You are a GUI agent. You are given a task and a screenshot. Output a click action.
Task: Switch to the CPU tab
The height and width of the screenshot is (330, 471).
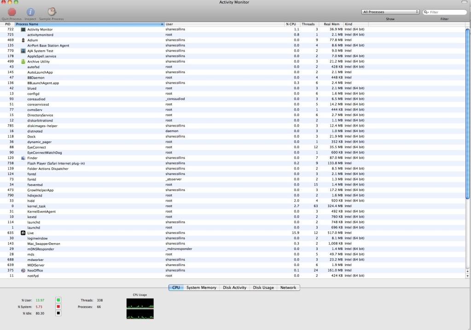click(x=176, y=288)
